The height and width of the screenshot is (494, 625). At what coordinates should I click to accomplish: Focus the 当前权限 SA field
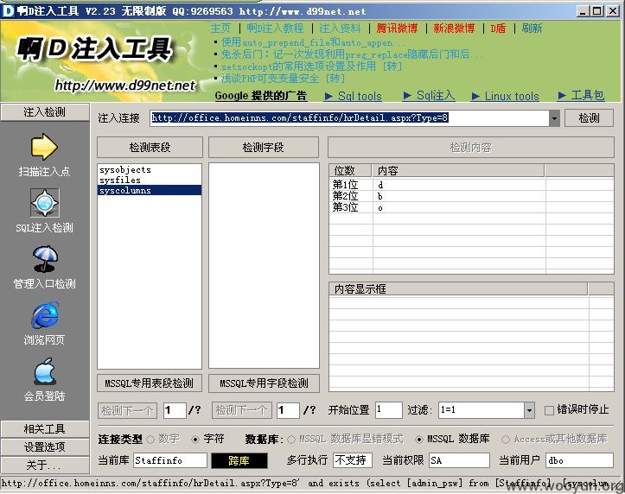pyautogui.click(x=459, y=460)
